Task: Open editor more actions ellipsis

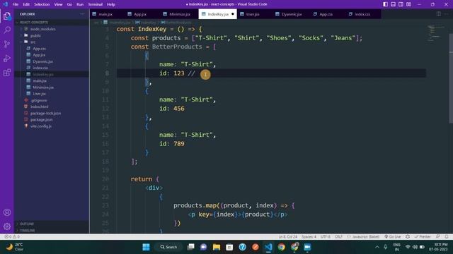Action: pyautogui.click(x=447, y=14)
